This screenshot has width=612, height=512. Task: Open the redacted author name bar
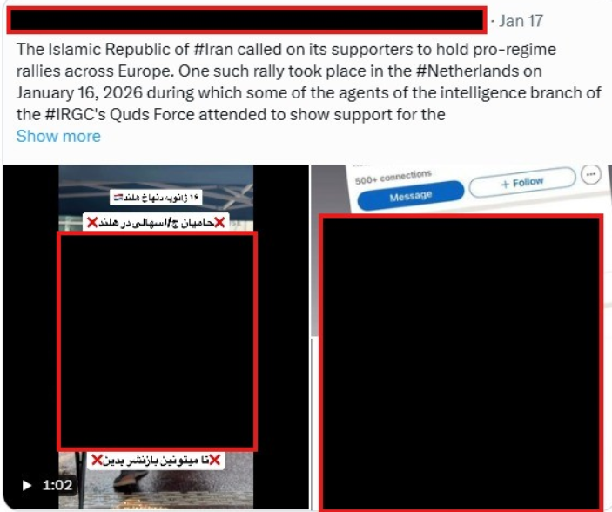[246, 20]
